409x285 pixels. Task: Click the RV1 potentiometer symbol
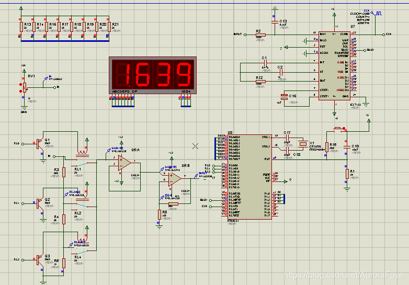[25, 88]
